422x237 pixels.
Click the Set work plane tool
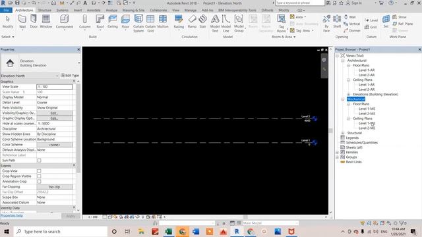click(386, 22)
